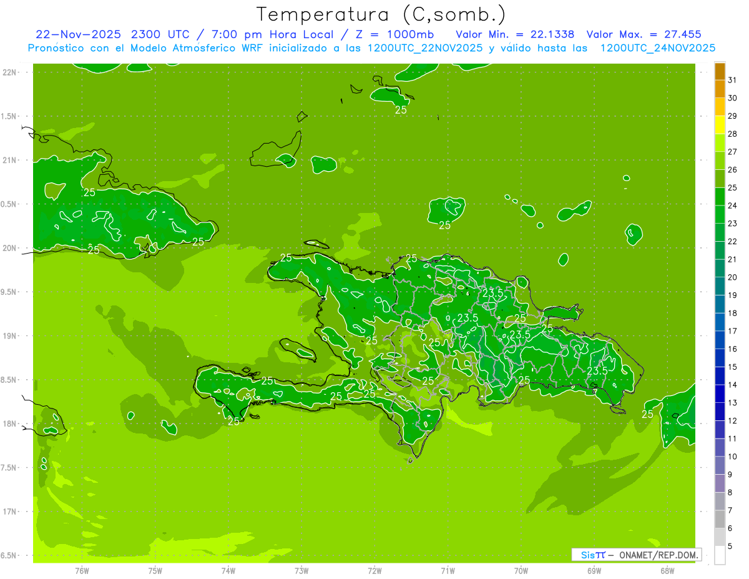The image size is (749, 579).
Task: Click the '23' legend value label
Action: [x=733, y=224]
